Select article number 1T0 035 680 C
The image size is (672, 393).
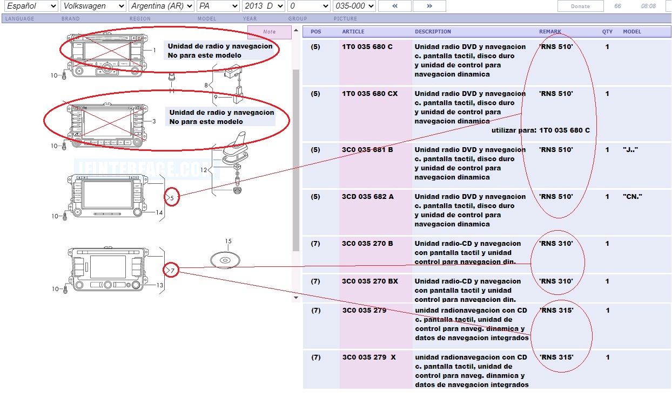367,47
